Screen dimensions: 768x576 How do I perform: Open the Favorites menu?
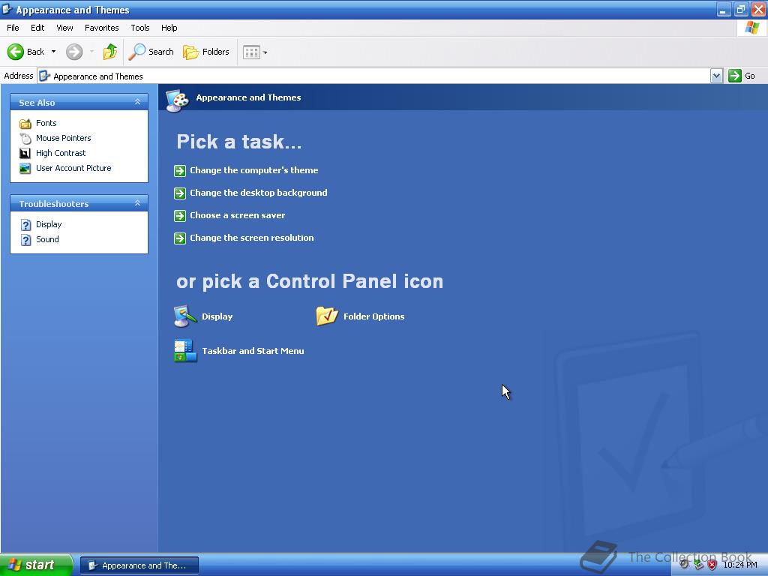[102, 28]
